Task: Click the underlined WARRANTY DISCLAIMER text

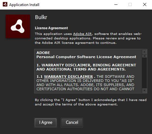Action: (x=68, y=77)
